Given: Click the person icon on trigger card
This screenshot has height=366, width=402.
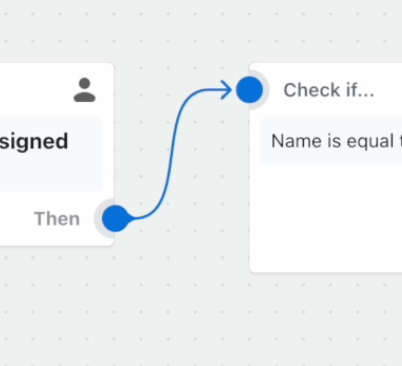Looking at the screenshot, I should 84,90.
